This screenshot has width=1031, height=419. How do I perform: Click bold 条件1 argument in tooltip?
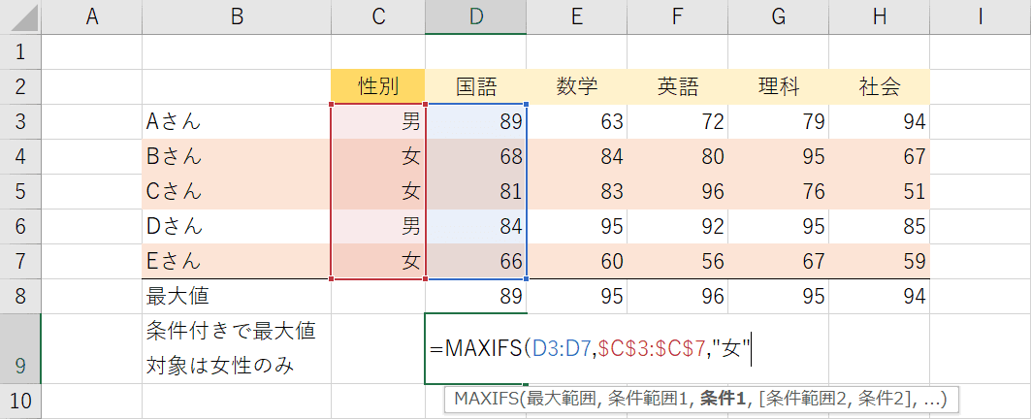(x=724, y=399)
